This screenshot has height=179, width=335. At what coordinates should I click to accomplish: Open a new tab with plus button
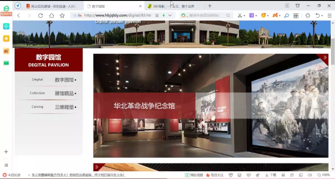210,6
